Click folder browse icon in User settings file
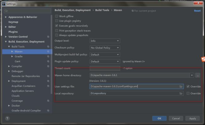Screen dimensions: 205x125 [x=181, y=87]
